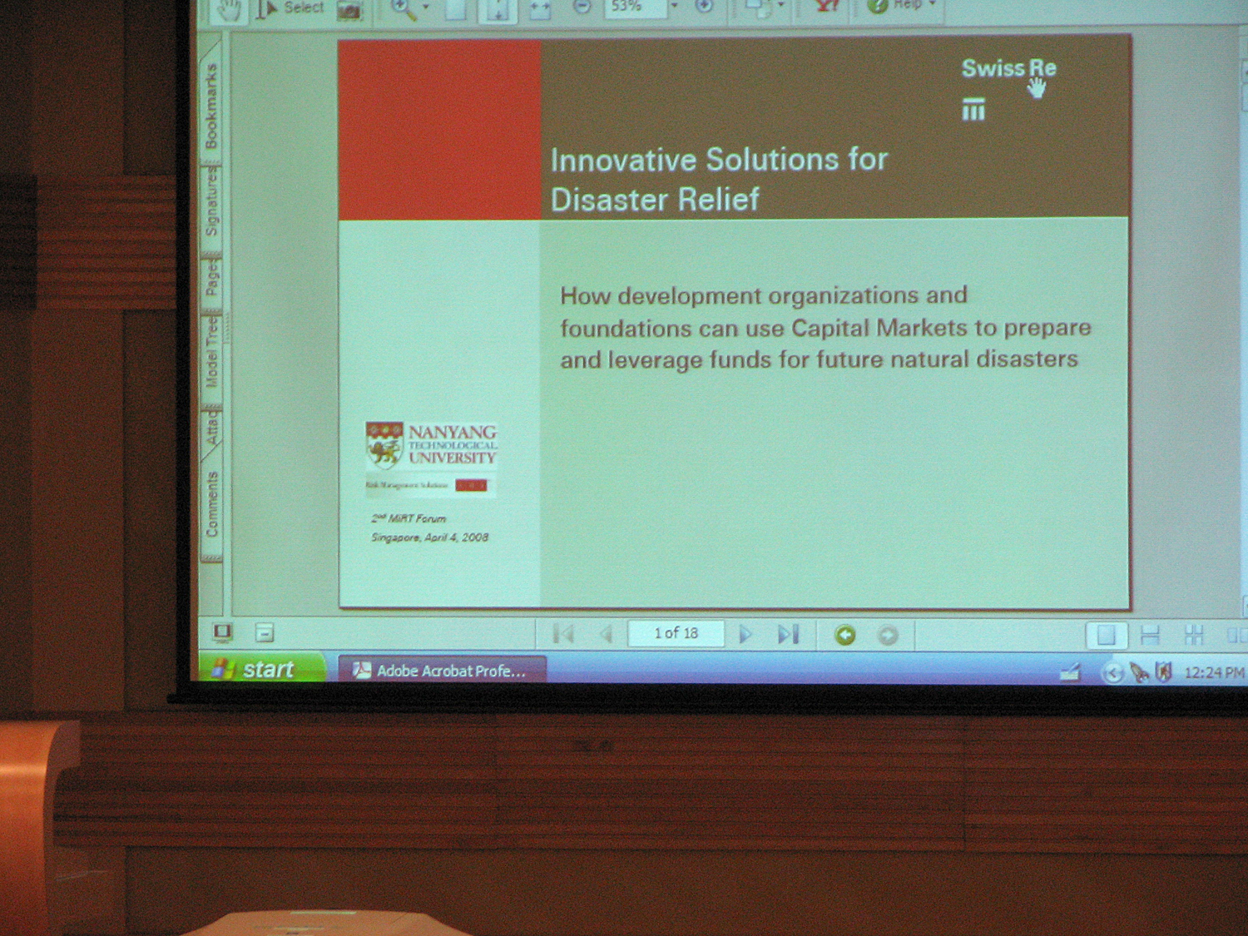
Task: Open the Signatures side tab
Action: click(211, 202)
